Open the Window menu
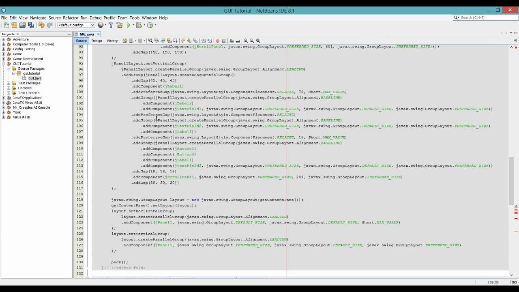The image size is (519, 292). point(149,18)
